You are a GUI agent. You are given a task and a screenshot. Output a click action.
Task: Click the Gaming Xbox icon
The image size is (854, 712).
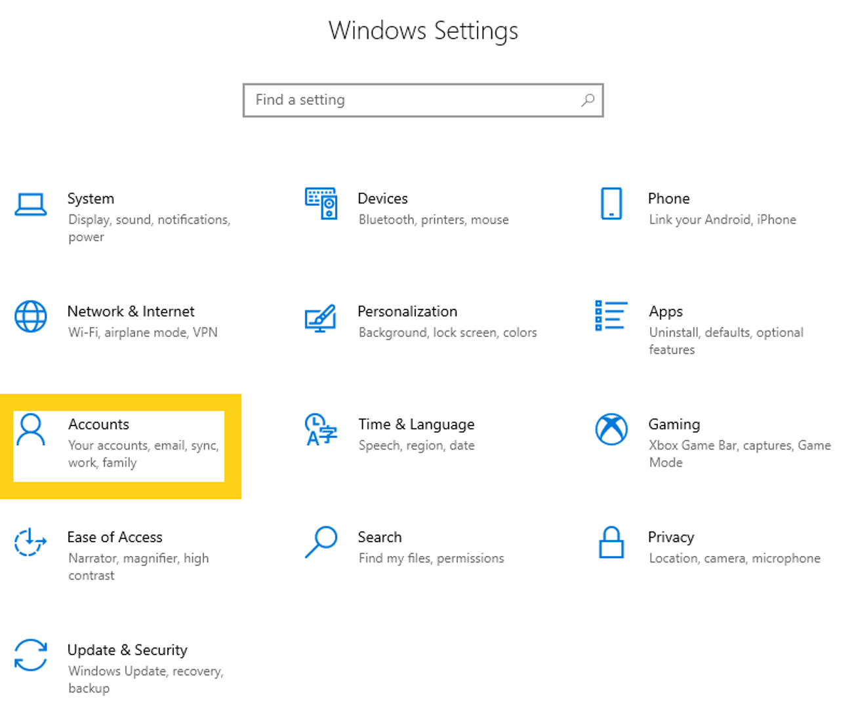[x=611, y=429]
